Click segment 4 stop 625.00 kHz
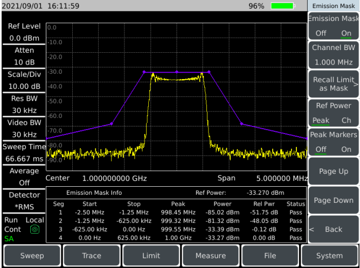 pos(134,238)
